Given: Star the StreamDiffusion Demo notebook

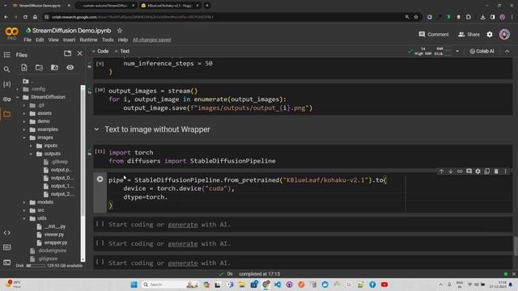Looking at the screenshot, I should pos(120,31).
